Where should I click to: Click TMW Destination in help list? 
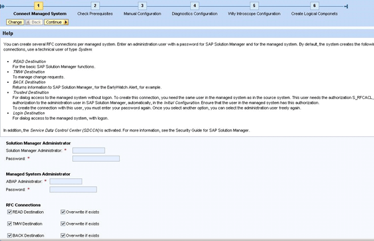29,72
